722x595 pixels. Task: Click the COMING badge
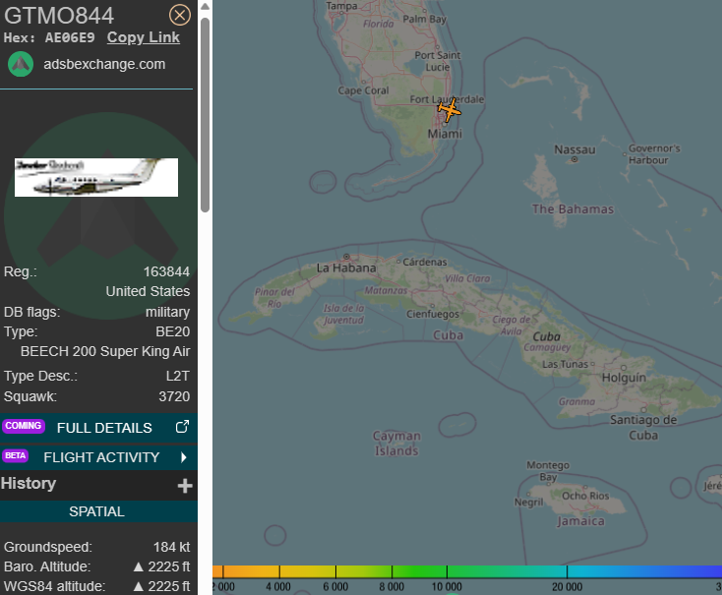23,426
